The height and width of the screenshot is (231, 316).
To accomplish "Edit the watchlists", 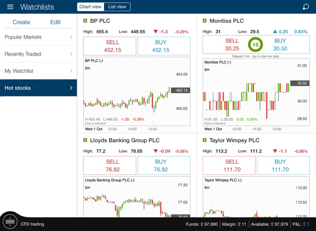I will pyautogui.click(x=56, y=22).
